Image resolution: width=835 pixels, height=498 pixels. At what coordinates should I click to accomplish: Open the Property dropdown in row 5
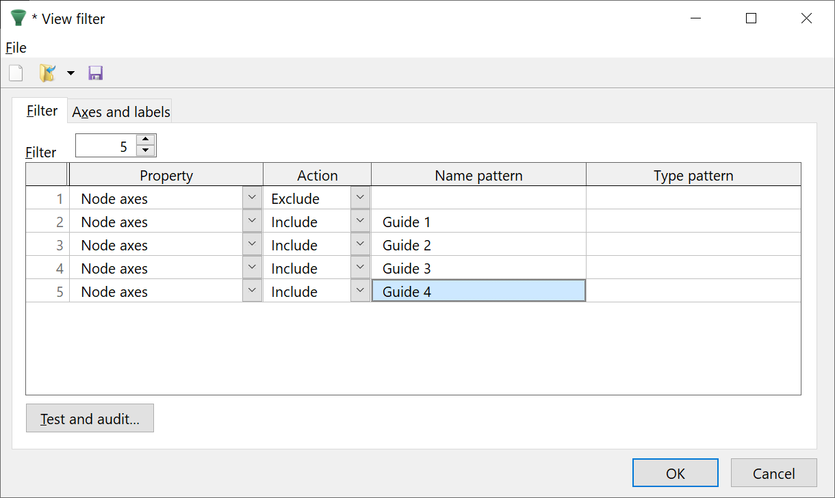tap(252, 291)
